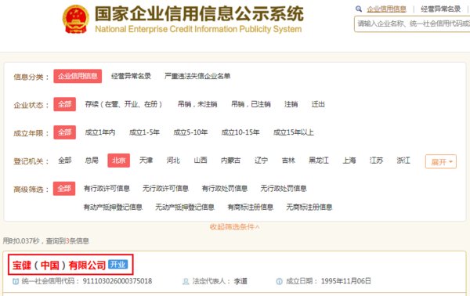
Task: Filter by 吊销，已注销 status
Action: point(251,104)
